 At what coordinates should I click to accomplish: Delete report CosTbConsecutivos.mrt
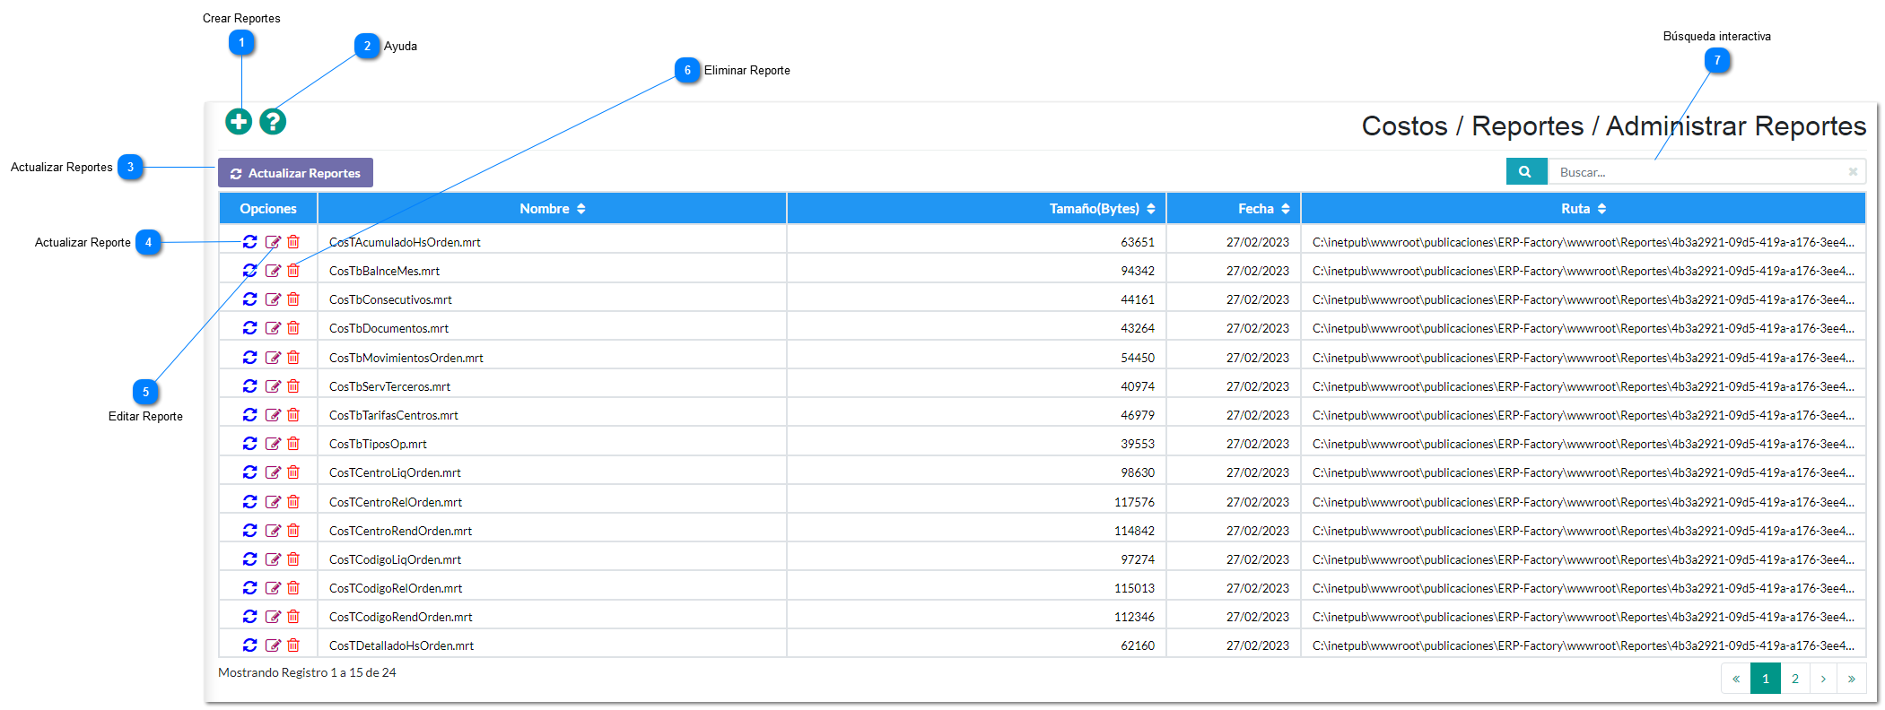tap(293, 299)
